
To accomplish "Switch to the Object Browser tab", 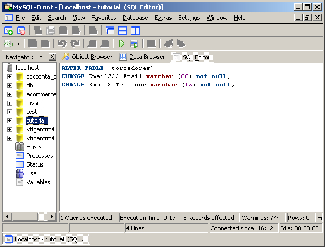I will pos(87,57).
